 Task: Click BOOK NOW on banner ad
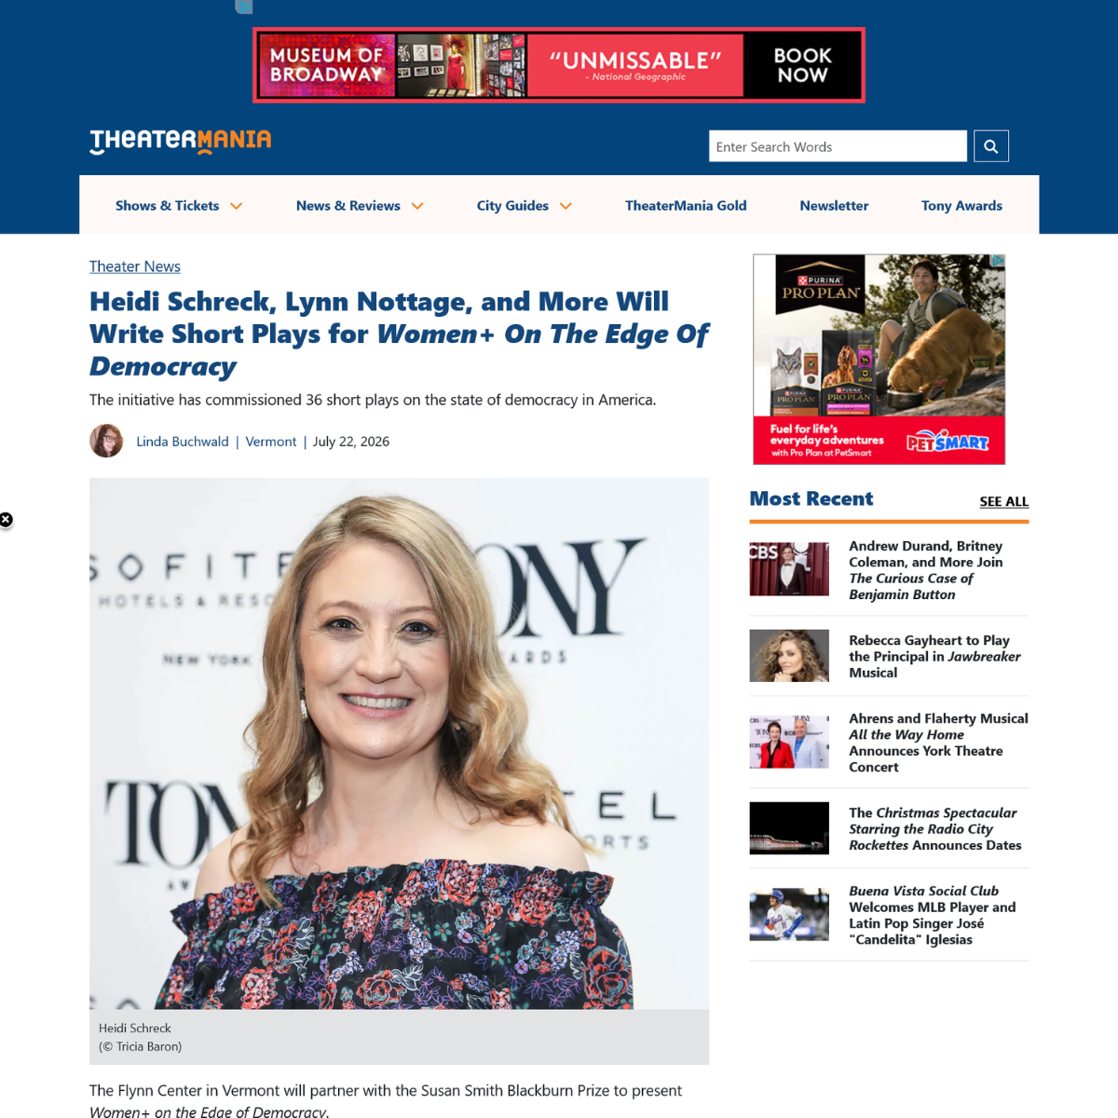pyautogui.click(x=803, y=65)
